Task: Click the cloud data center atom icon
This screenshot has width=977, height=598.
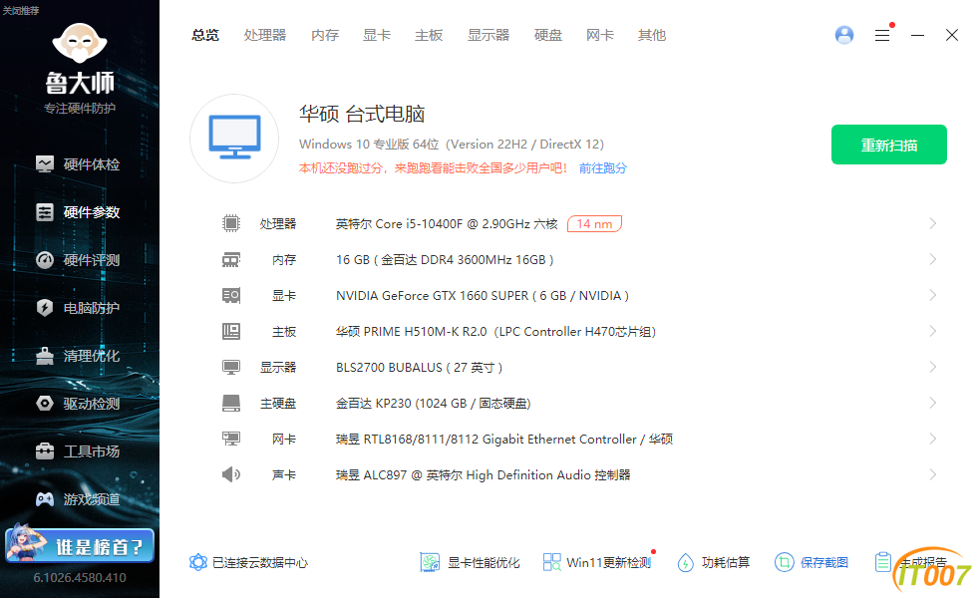Action: 198,562
